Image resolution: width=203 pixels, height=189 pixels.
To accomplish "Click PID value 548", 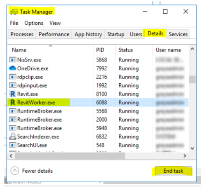I will [100, 145].
